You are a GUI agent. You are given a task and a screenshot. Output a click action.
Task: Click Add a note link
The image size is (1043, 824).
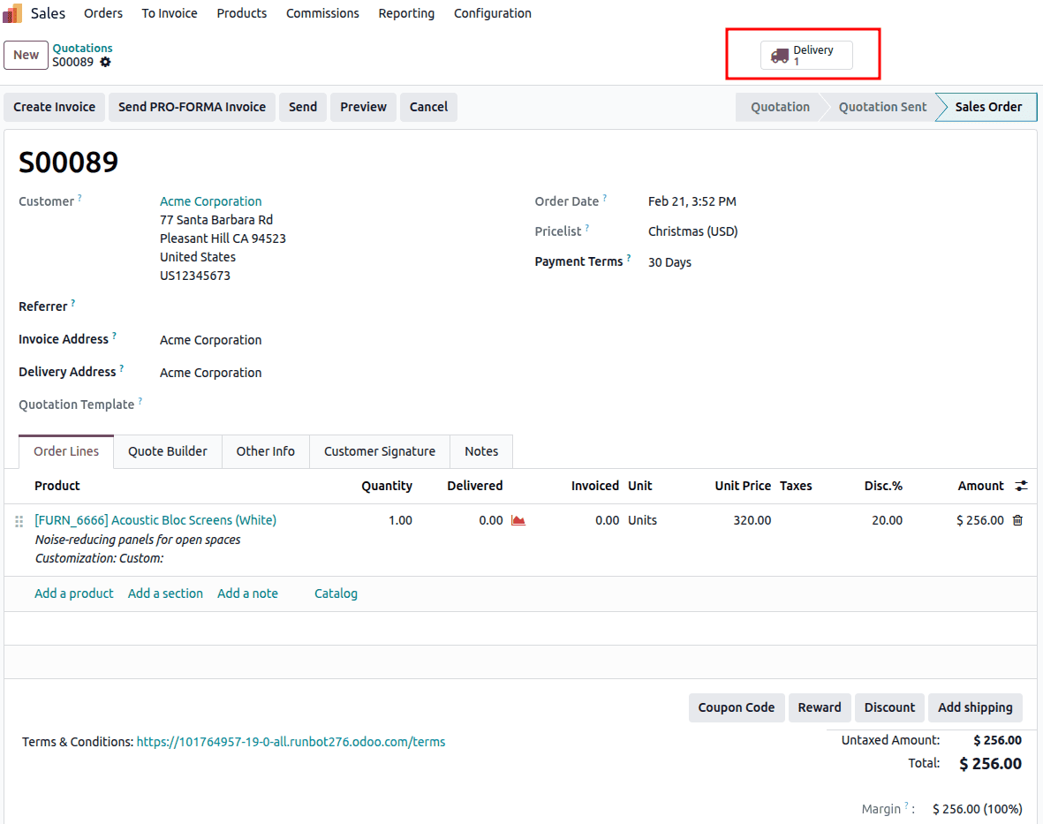[x=247, y=593]
